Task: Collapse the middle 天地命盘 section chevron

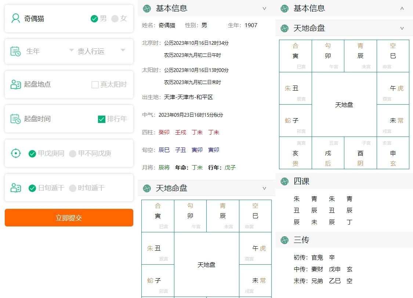Action: coord(264,188)
